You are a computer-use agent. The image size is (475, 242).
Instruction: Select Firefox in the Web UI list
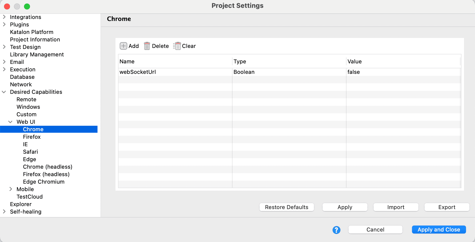pyautogui.click(x=32, y=137)
